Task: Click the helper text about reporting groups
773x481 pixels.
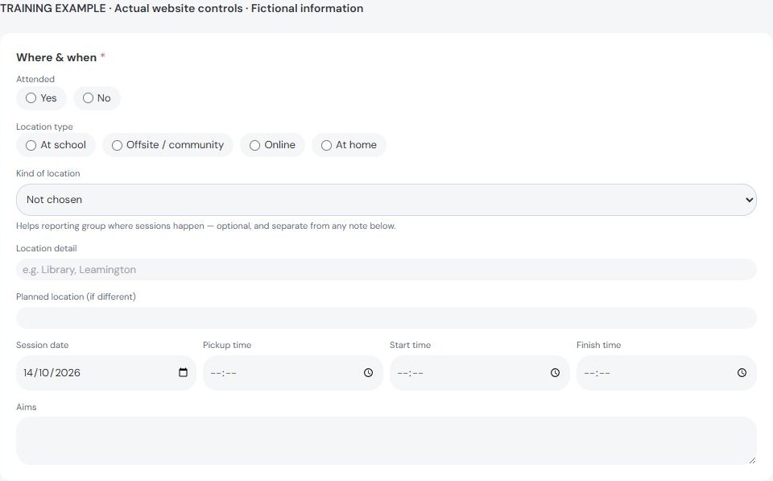Action: [x=206, y=226]
